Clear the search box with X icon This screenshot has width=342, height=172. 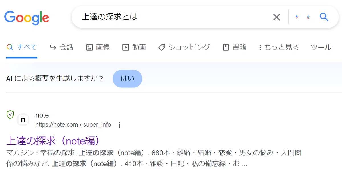pos(276,17)
